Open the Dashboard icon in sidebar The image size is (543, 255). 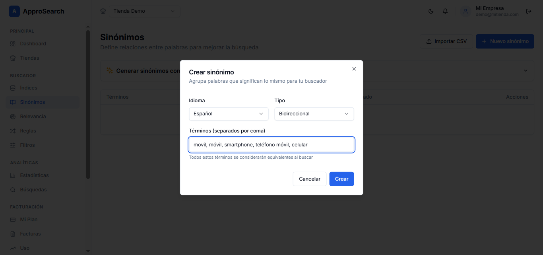click(13, 44)
